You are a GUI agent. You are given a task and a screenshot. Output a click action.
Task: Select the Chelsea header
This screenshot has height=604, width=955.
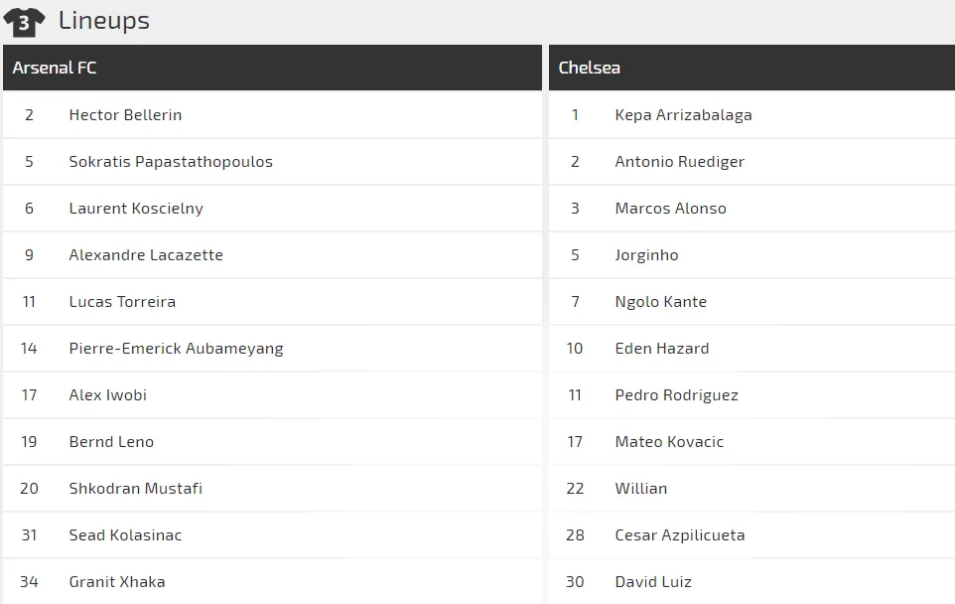tap(589, 68)
